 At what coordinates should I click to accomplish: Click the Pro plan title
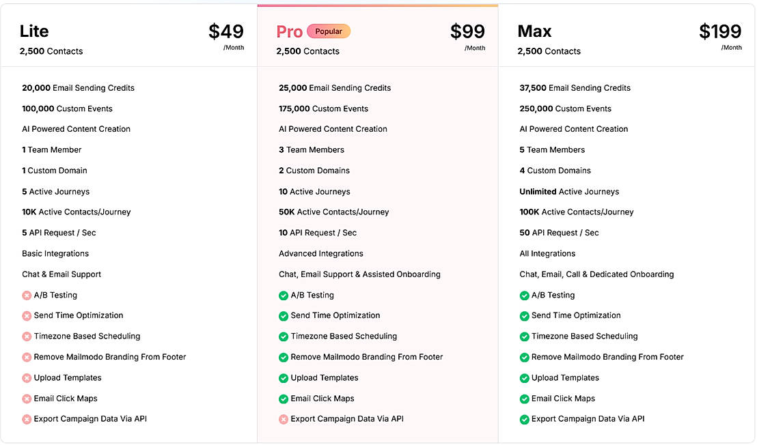289,31
